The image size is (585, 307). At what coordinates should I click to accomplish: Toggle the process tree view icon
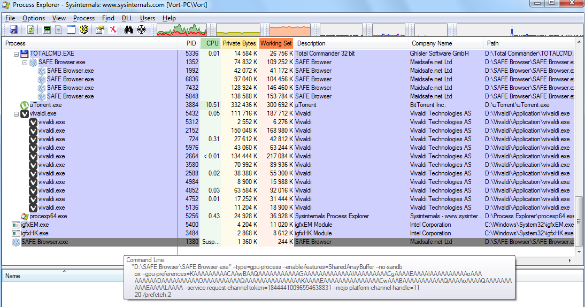[x=59, y=30]
